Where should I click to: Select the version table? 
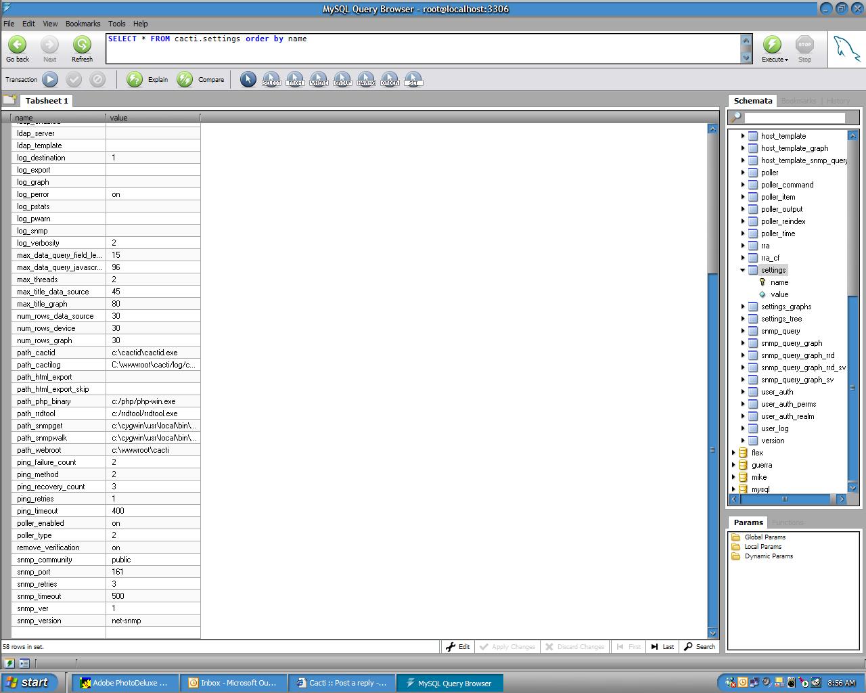click(x=773, y=441)
